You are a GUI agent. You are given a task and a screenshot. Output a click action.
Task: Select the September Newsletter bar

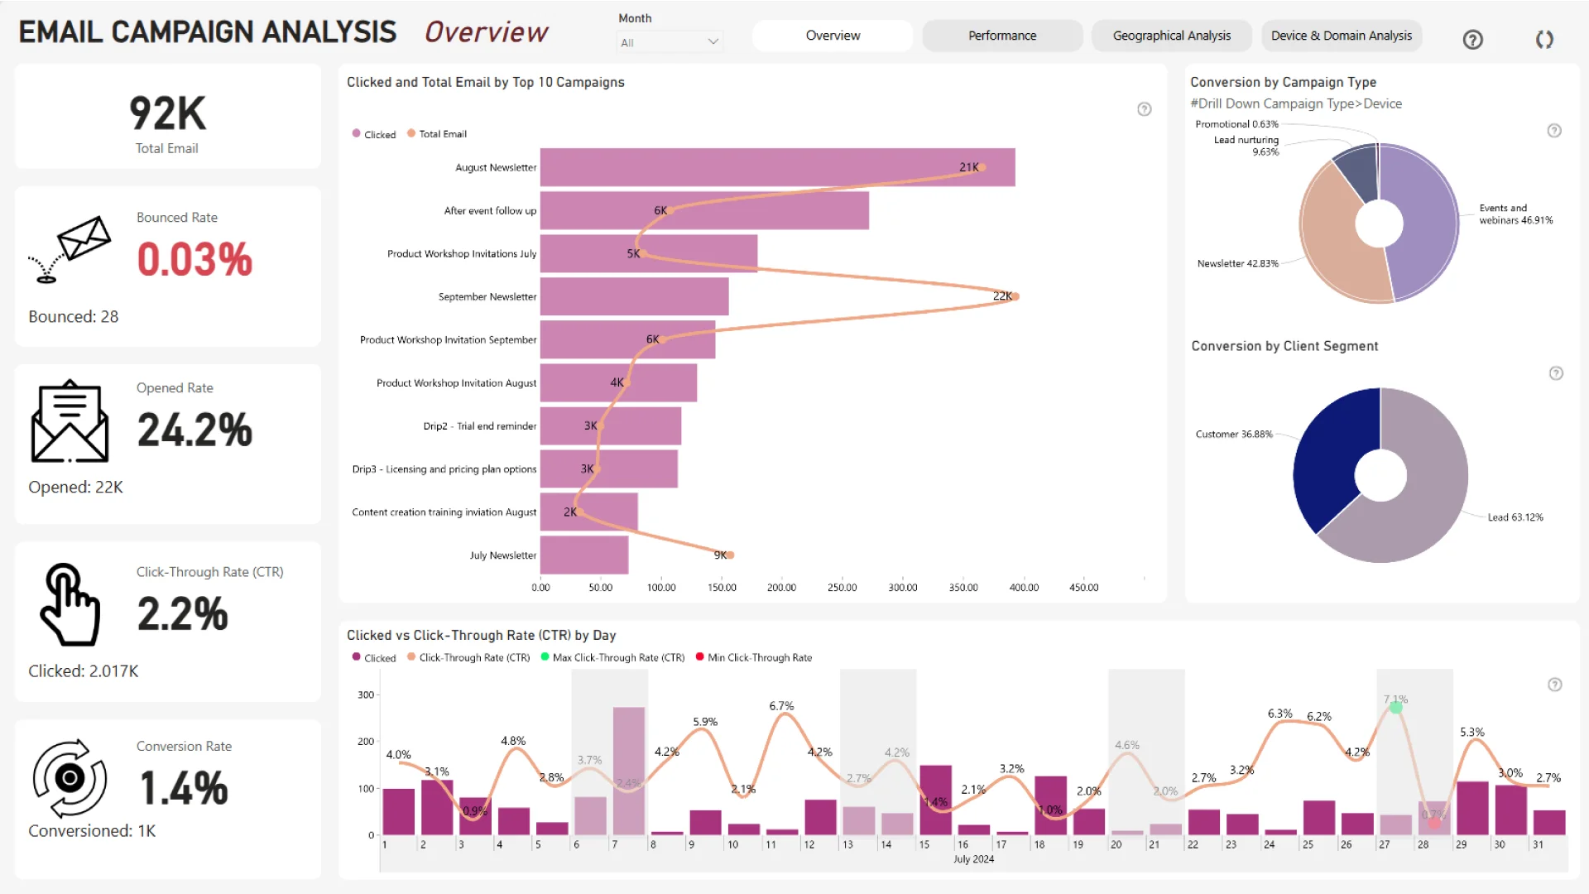[634, 296]
